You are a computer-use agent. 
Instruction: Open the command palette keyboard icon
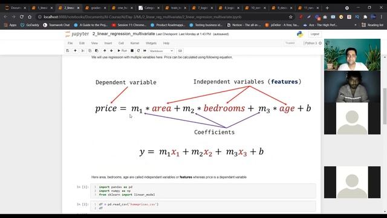pyautogui.click(x=180, y=51)
